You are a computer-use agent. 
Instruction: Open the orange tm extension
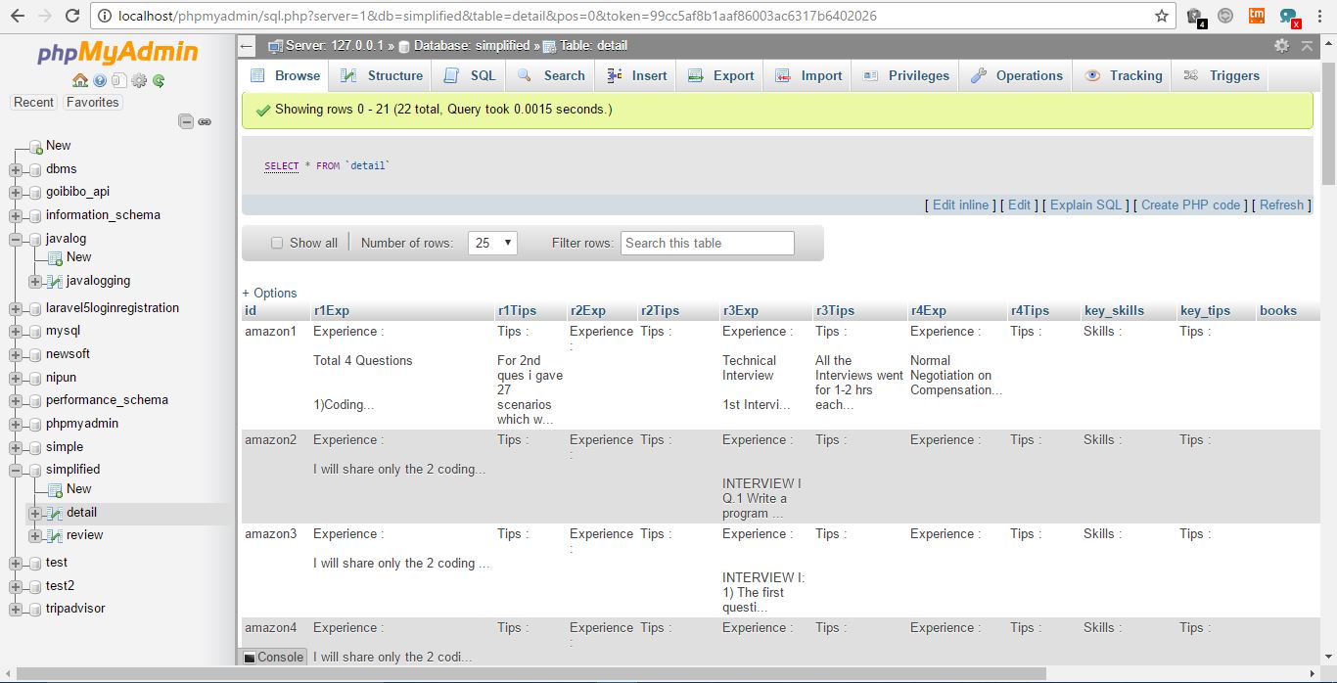[1257, 16]
